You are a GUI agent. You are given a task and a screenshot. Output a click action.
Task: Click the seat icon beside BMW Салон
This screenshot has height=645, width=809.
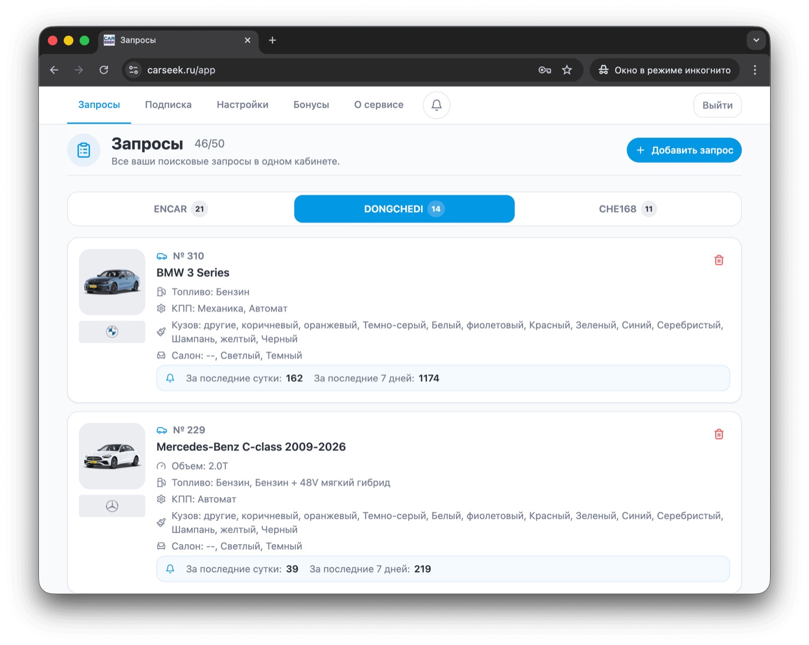click(x=161, y=356)
